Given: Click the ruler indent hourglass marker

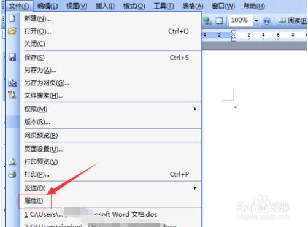Looking at the screenshot, I should pos(234,36).
